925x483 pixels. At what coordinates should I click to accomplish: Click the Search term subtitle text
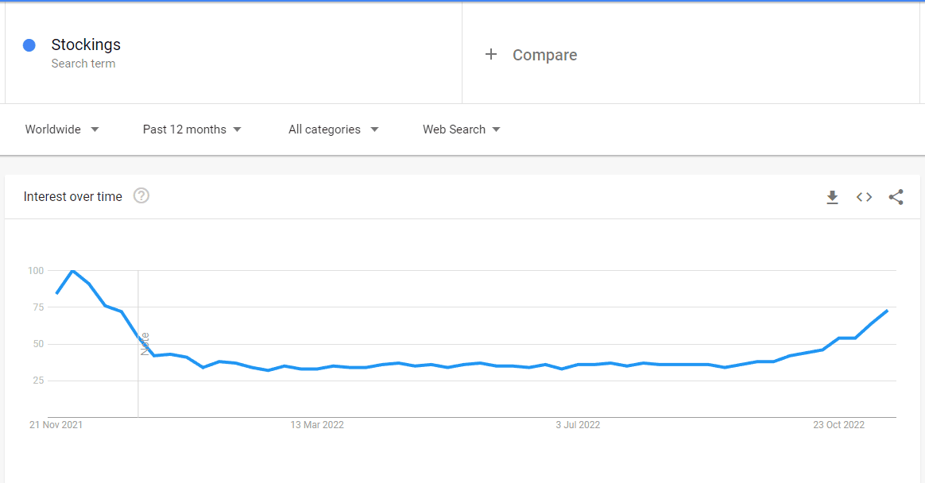click(83, 63)
